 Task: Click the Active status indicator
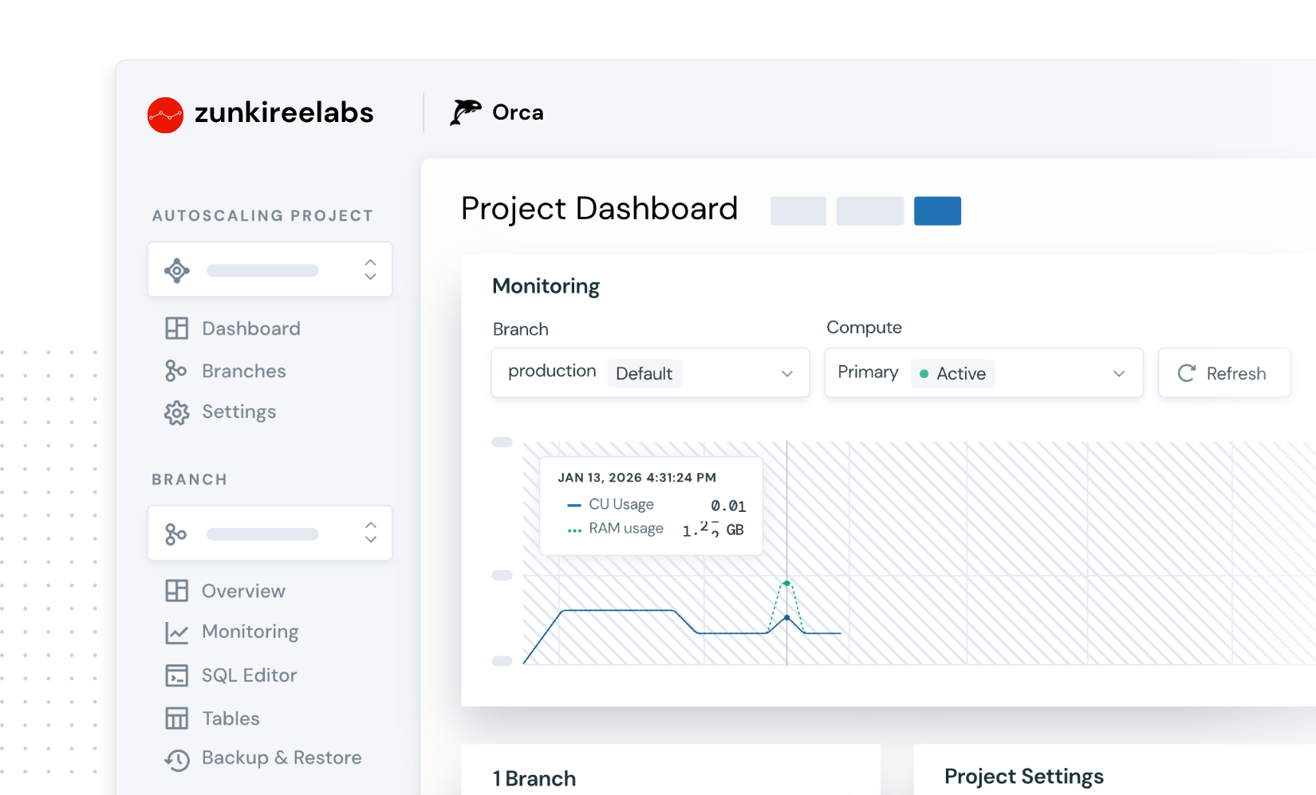pyautogui.click(x=953, y=373)
